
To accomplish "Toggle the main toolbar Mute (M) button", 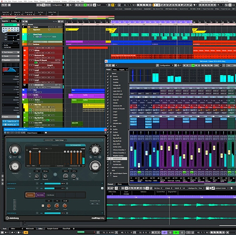I will click(76, 5).
